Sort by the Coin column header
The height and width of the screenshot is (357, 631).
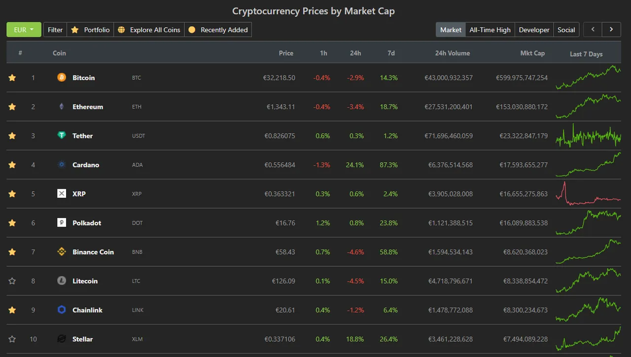59,53
